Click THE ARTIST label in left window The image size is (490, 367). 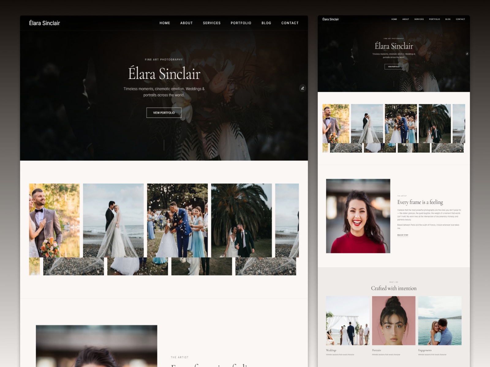(x=179, y=357)
